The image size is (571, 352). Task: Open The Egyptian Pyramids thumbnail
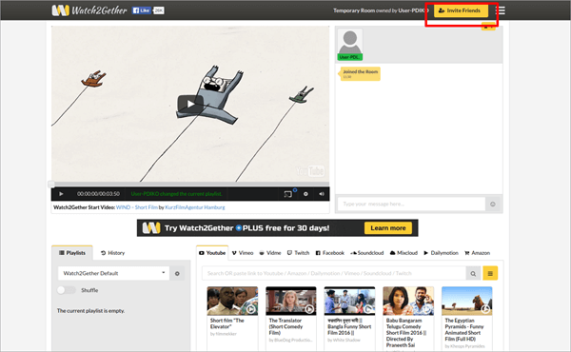coord(467,301)
